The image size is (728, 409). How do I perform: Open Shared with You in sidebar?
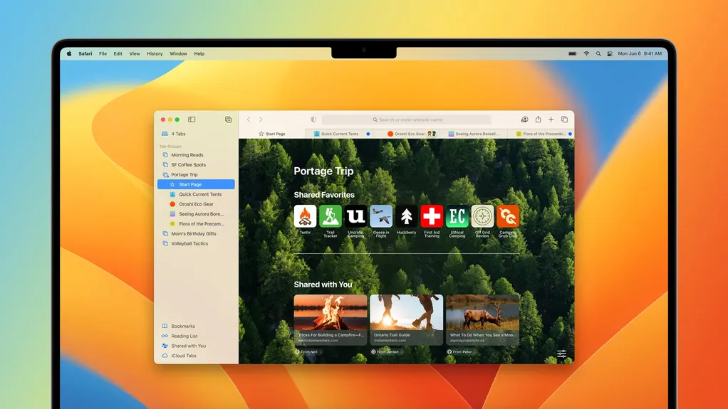click(188, 346)
